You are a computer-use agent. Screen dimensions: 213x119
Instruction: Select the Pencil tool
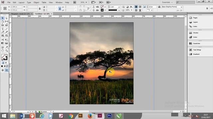(x=6, y=32)
